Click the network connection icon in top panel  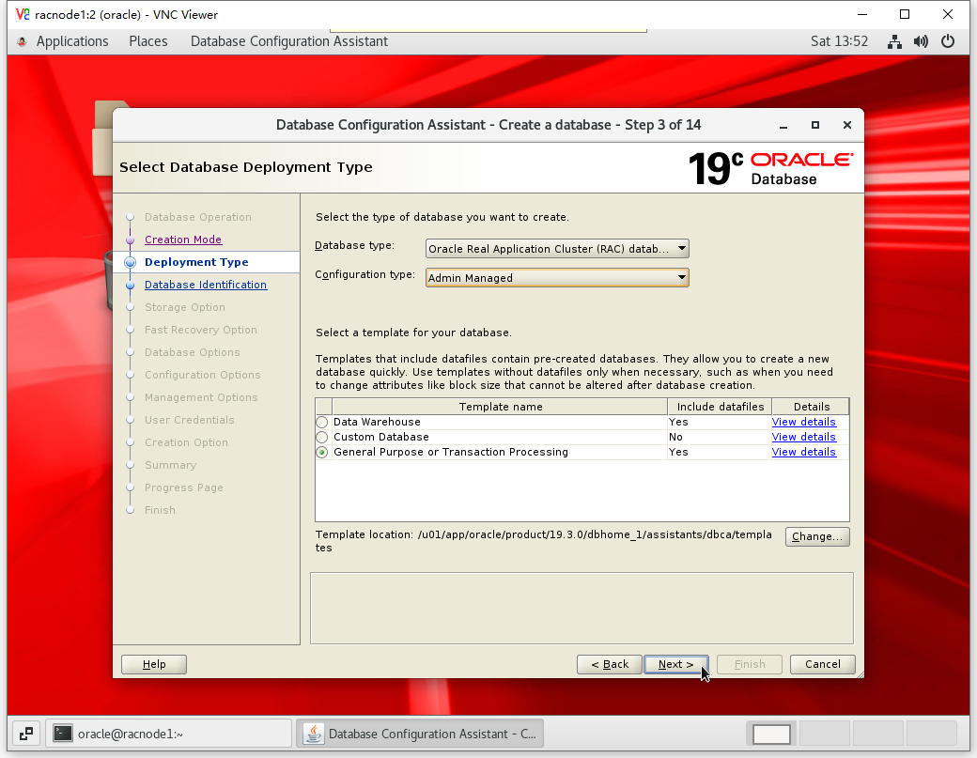(x=894, y=41)
